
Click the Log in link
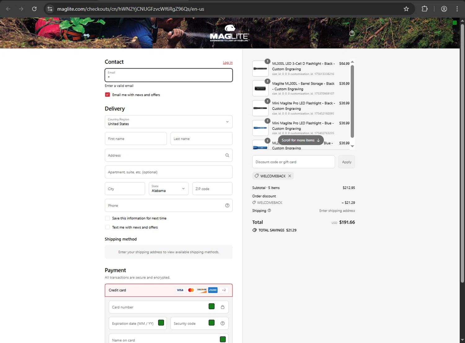(228, 63)
